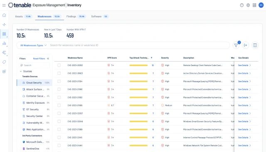This screenshot has height=152, width=266.
Task: Switch to the Weaknesses tab
Action: point(49,17)
